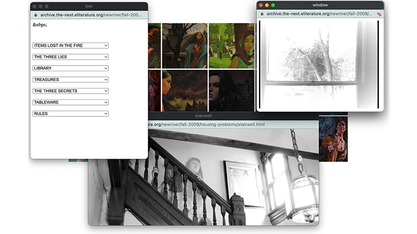Click the 'lost' window address bar URL
Viewport: 417px width, 234px height.
tap(91, 15)
